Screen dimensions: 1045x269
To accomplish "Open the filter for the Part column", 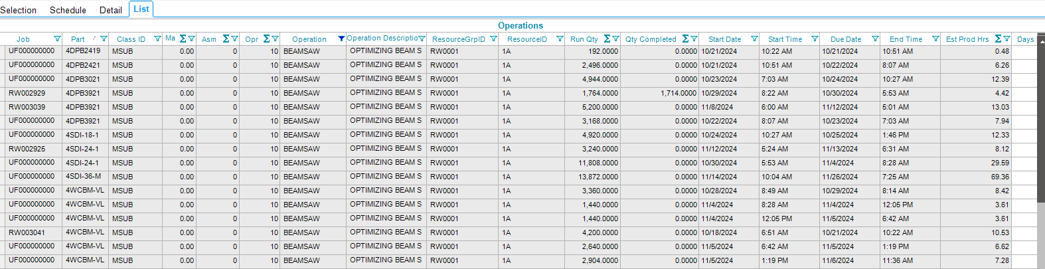I will (104, 39).
